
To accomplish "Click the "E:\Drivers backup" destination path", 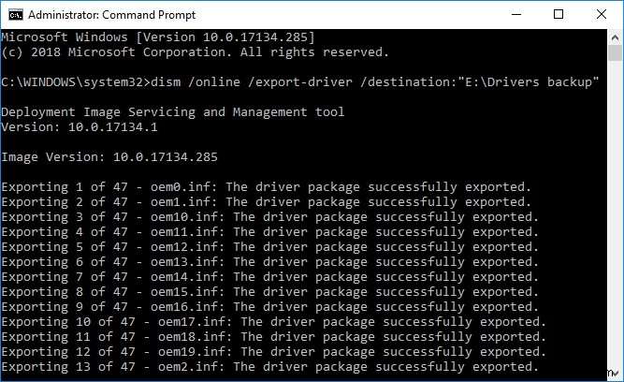I will (527, 81).
